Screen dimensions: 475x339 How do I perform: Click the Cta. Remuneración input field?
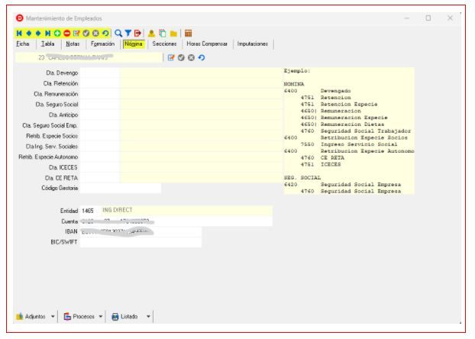point(100,94)
